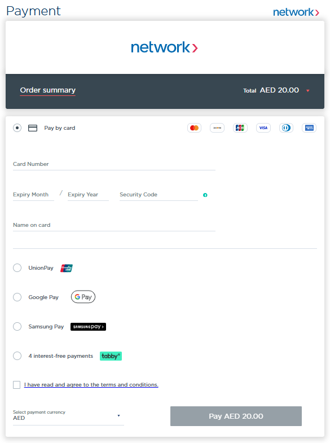330x443 pixels.
Task: Open the Select payment currency dropdown
Action: point(68,415)
